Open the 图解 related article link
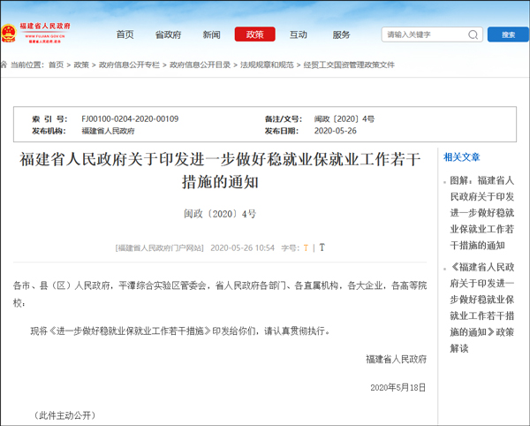Screen dimensions: 530x426 (x=482, y=213)
